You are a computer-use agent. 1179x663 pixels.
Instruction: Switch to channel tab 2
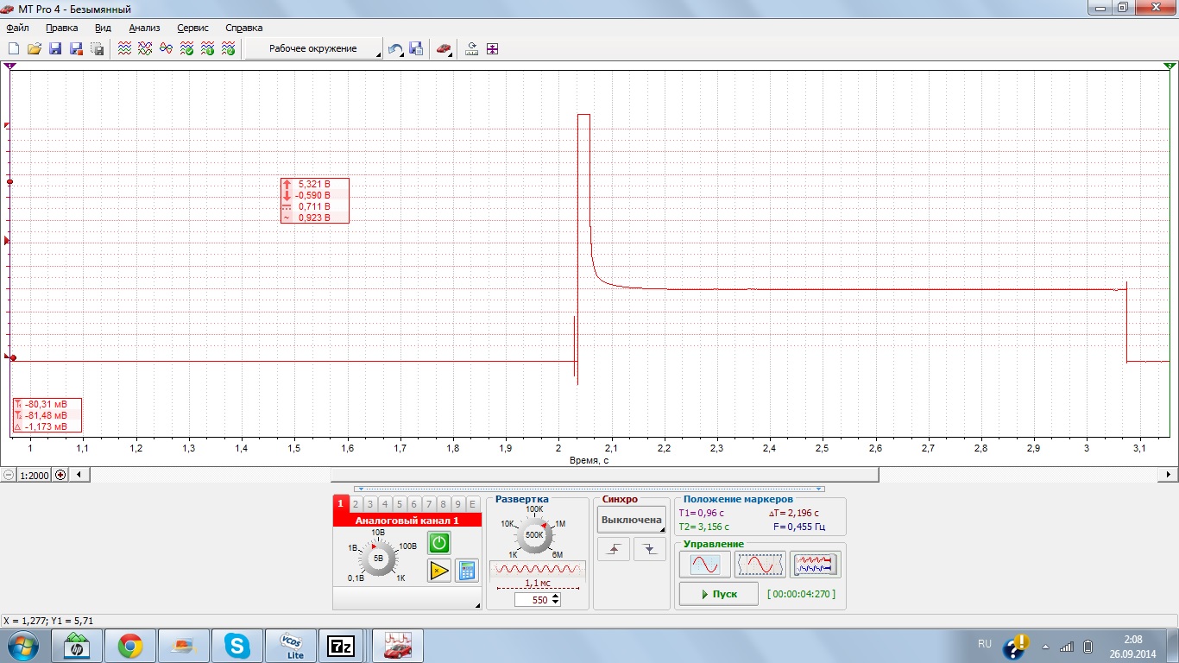[355, 504]
